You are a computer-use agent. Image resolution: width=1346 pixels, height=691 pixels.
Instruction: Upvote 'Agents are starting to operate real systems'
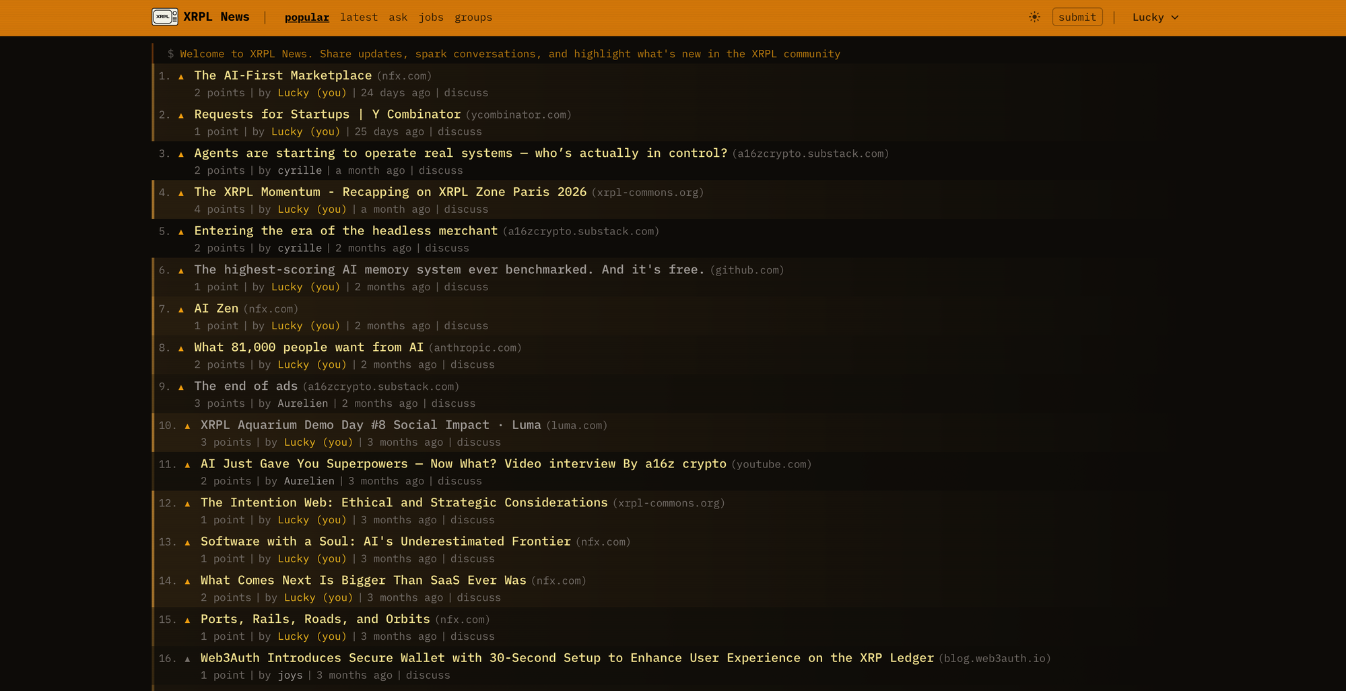click(x=181, y=154)
